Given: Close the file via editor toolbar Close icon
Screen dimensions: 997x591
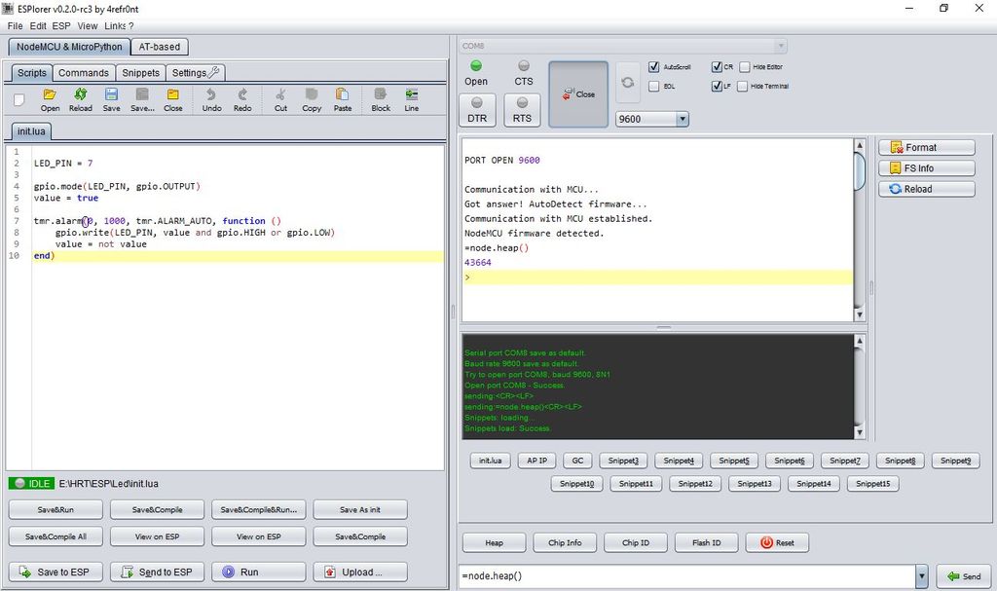Looking at the screenshot, I should pyautogui.click(x=173, y=100).
